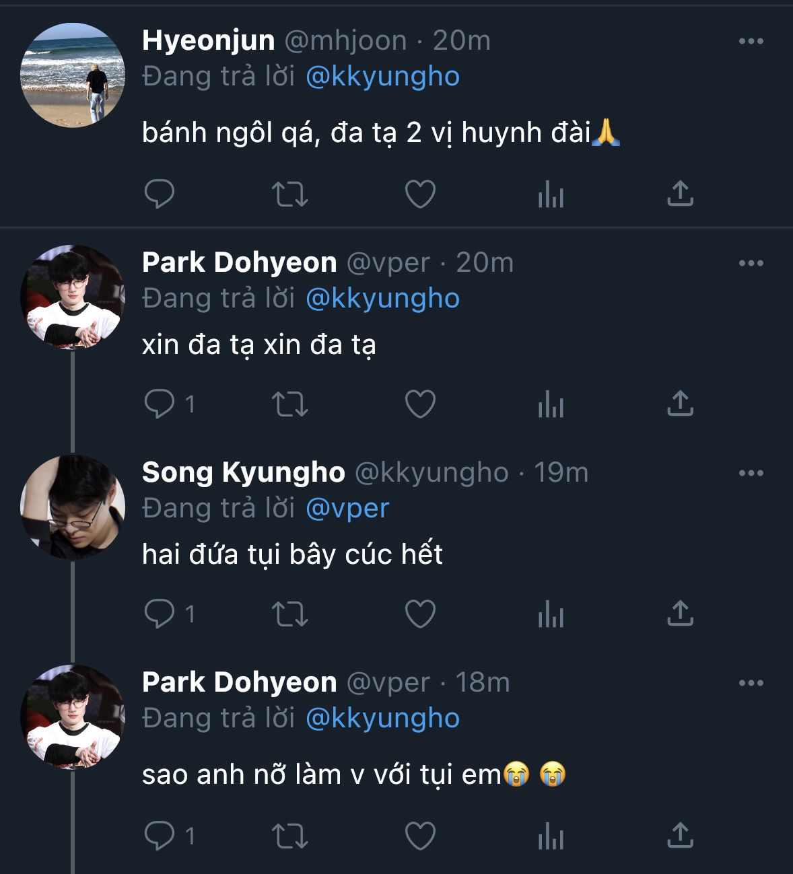The width and height of the screenshot is (793, 874).
Task: View analytics on Hyeonjun's tweet
Action: (x=550, y=194)
